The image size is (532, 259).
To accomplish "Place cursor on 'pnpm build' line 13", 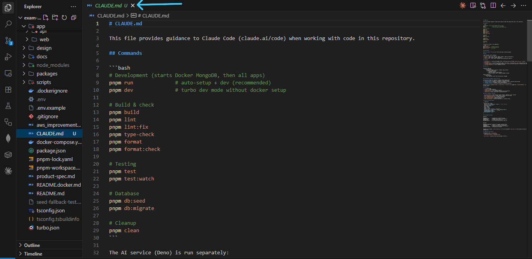I will click(124, 112).
